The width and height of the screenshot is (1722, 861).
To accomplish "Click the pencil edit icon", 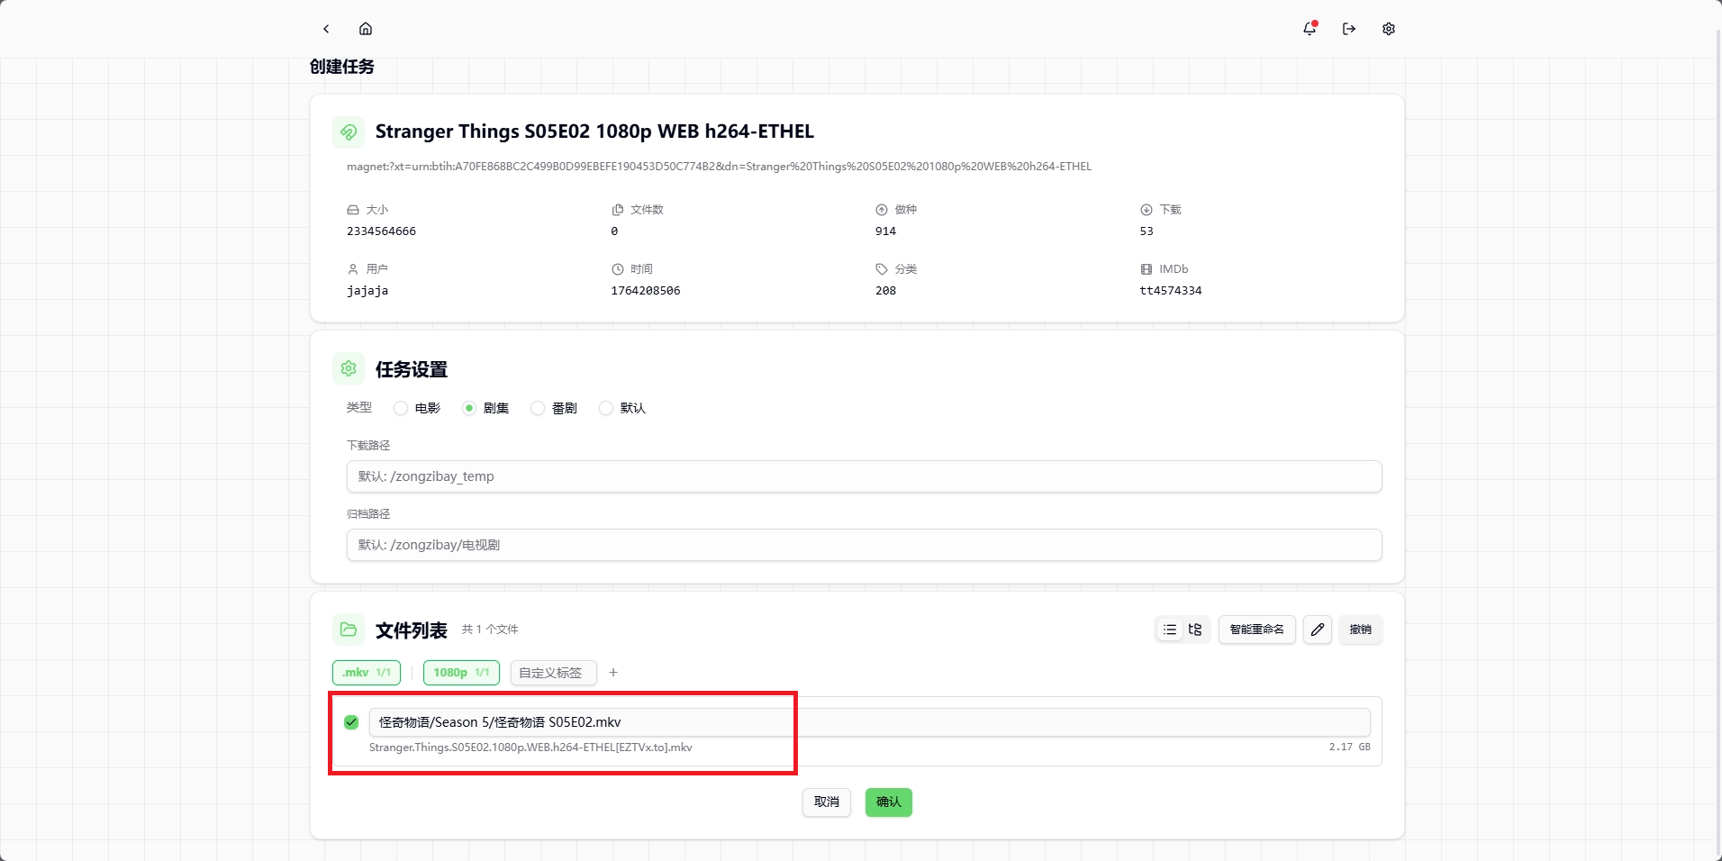I will (x=1318, y=630).
